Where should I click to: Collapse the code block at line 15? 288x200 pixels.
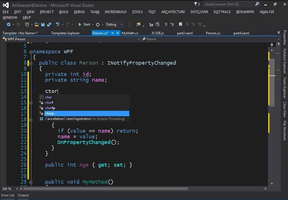(x=31, y=103)
